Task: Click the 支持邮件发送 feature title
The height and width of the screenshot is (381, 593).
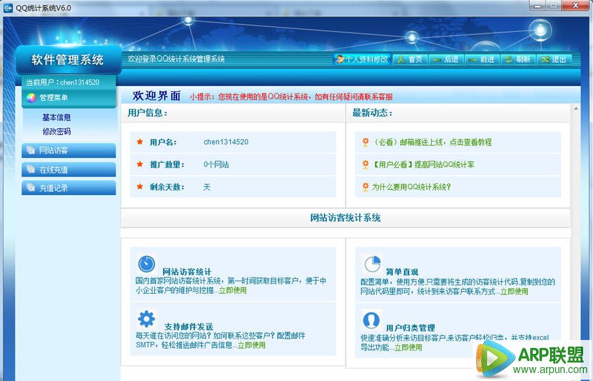Action: pyautogui.click(x=188, y=327)
